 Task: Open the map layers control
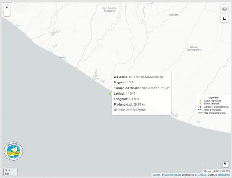click(x=225, y=9)
